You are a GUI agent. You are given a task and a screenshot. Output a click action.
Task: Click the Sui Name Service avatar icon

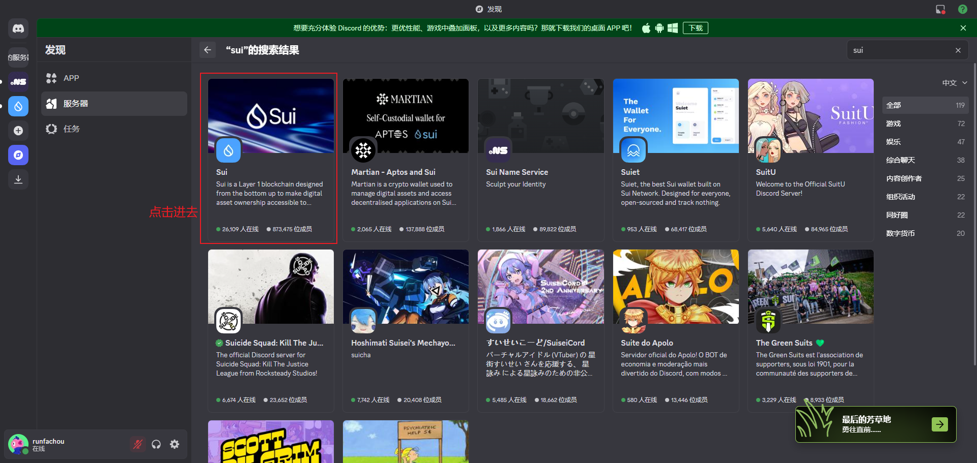coord(498,150)
